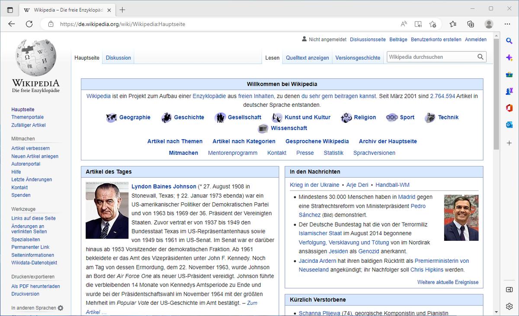Click the Artikel nach Kategorien link
The width and height of the screenshot is (519, 316).
244,141
